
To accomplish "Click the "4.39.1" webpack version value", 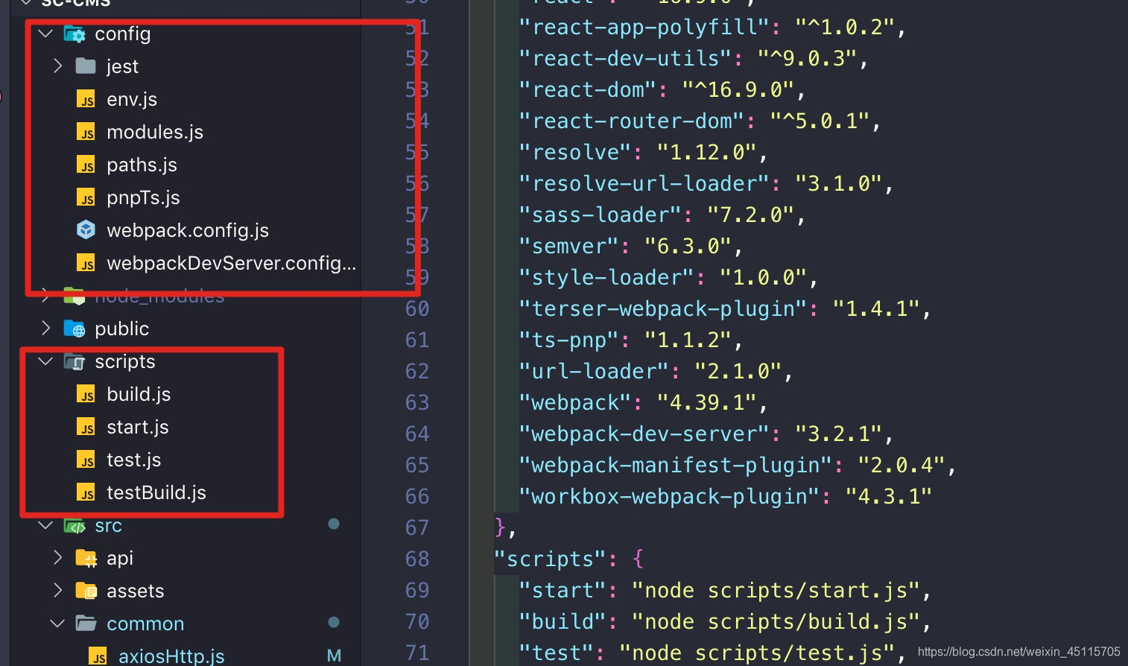I will (706, 402).
